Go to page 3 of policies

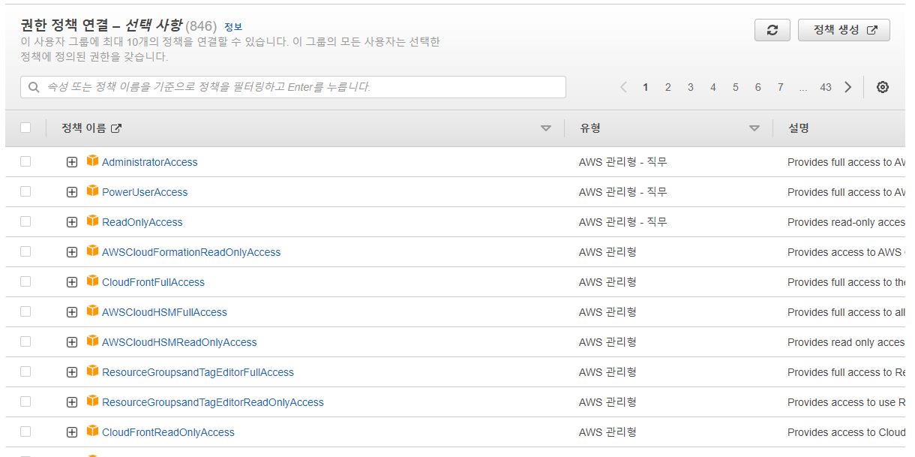click(690, 87)
